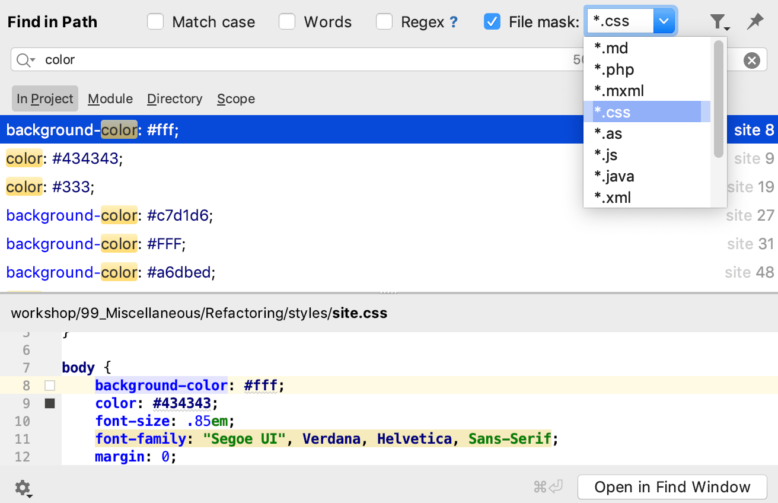Select result 'color: #333;' at site 19
Image resolution: width=778 pixels, height=503 pixels.
point(389,187)
